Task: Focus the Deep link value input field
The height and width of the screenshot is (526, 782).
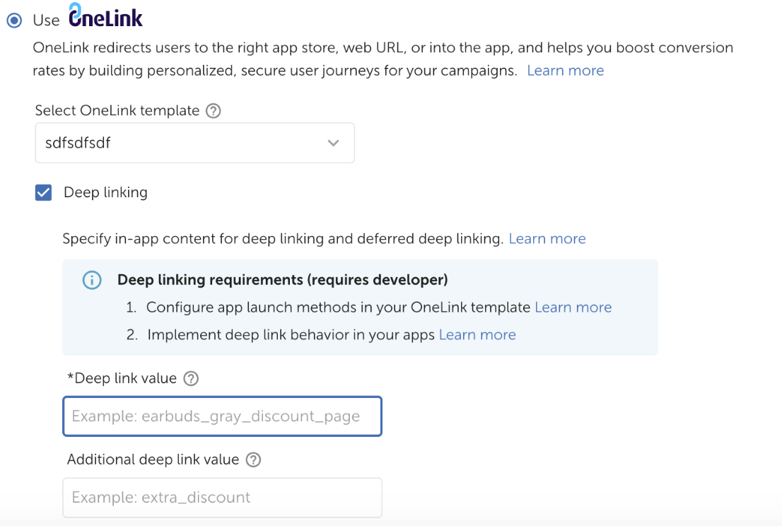Action: click(223, 416)
